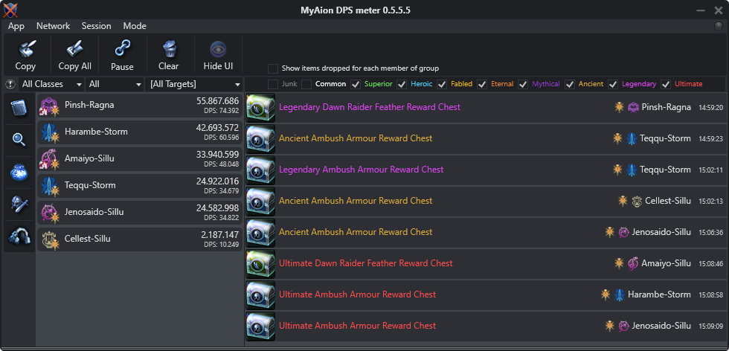Click Amaiyo-Sillu's class icon in damage list
The width and height of the screenshot is (729, 351).
click(x=49, y=160)
